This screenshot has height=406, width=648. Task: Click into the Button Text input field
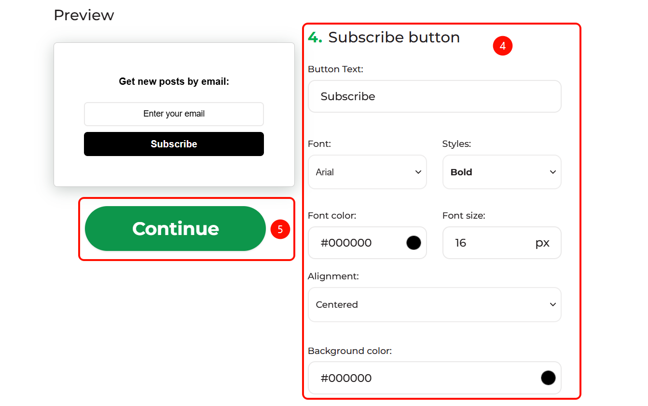434,96
